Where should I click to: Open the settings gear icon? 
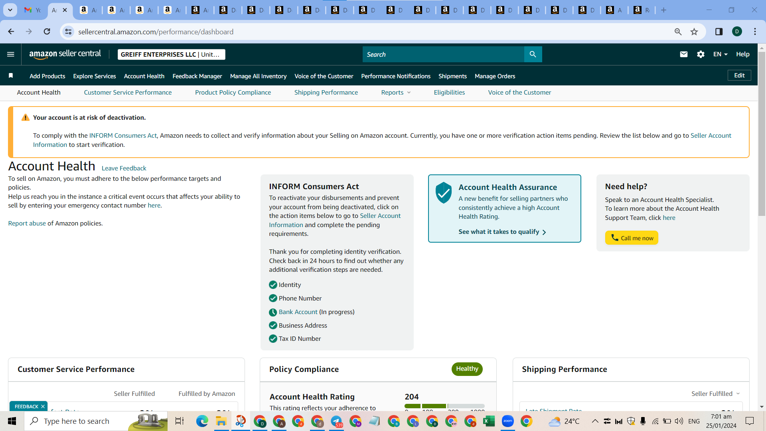point(701,54)
